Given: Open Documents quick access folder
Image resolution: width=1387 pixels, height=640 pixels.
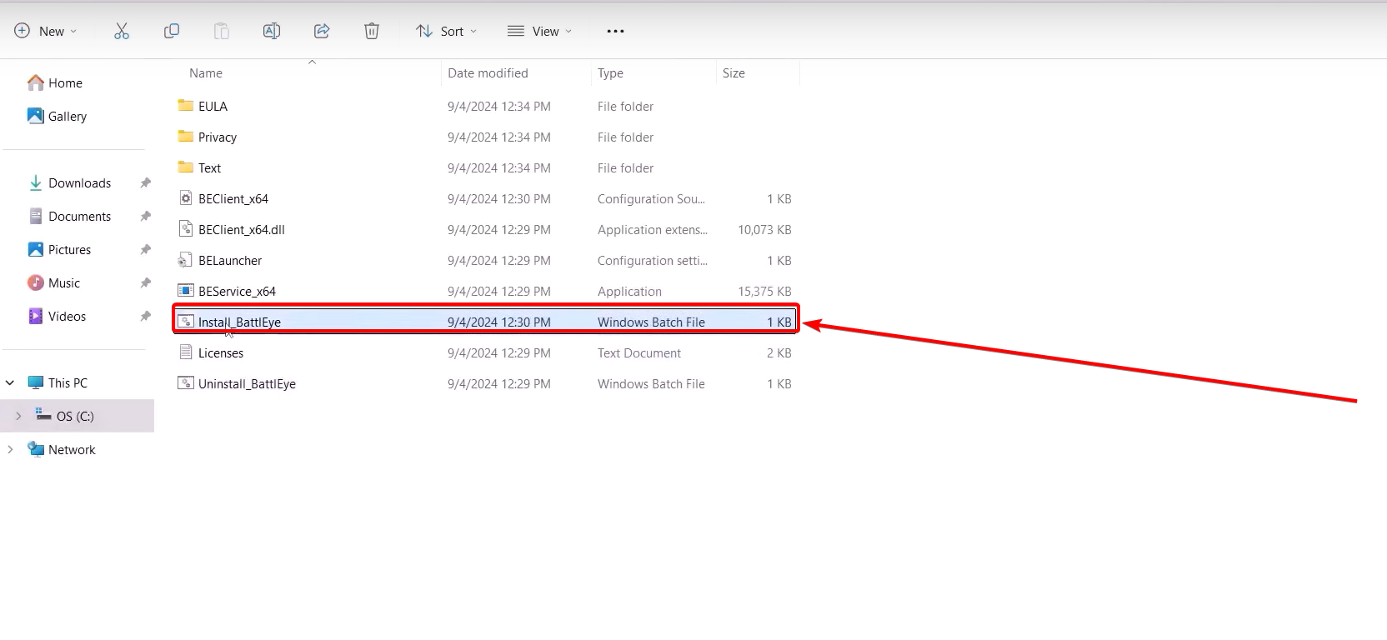Looking at the screenshot, I should click(x=70, y=216).
